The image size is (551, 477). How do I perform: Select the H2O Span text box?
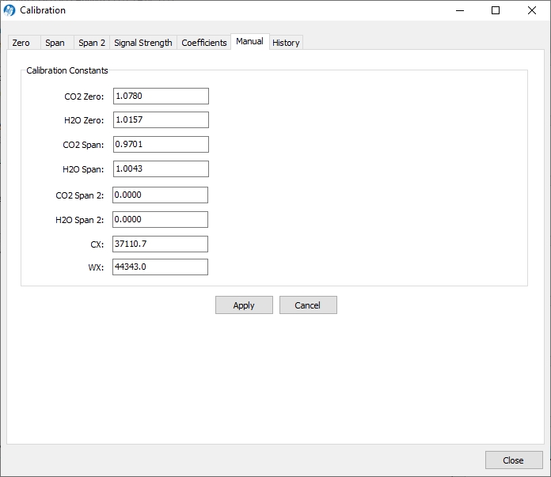point(161,169)
